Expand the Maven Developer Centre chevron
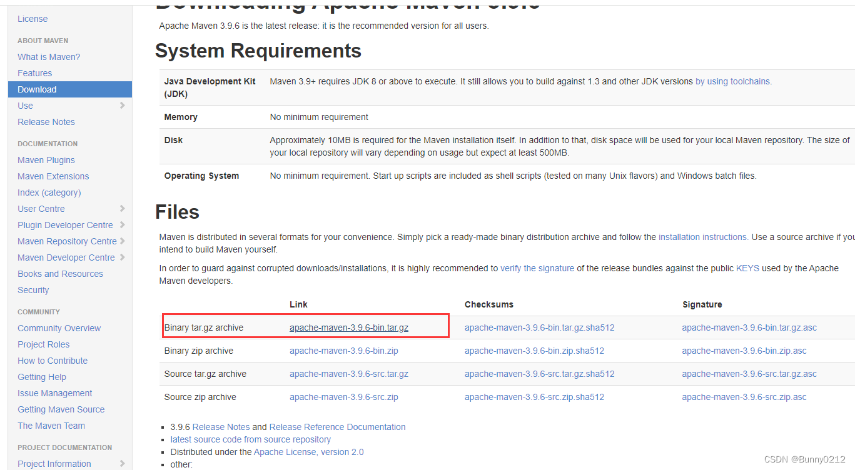The height and width of the screenshot is (470, 855). [123, 257]
